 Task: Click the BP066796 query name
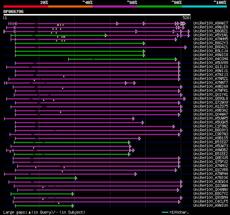point(14,12)
